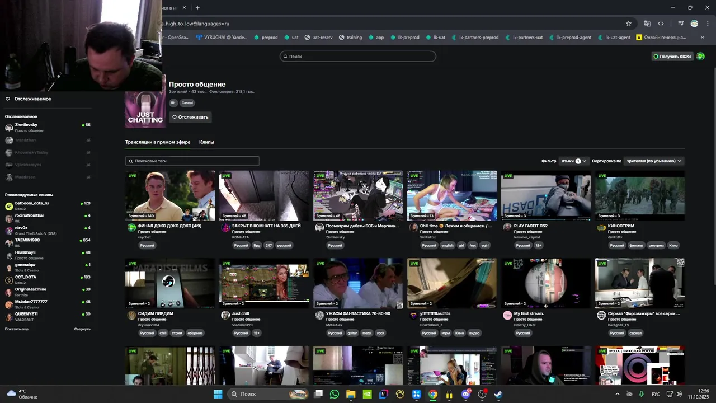
Task: Open the code brackets extension icon
Action: tap(661, 24)
